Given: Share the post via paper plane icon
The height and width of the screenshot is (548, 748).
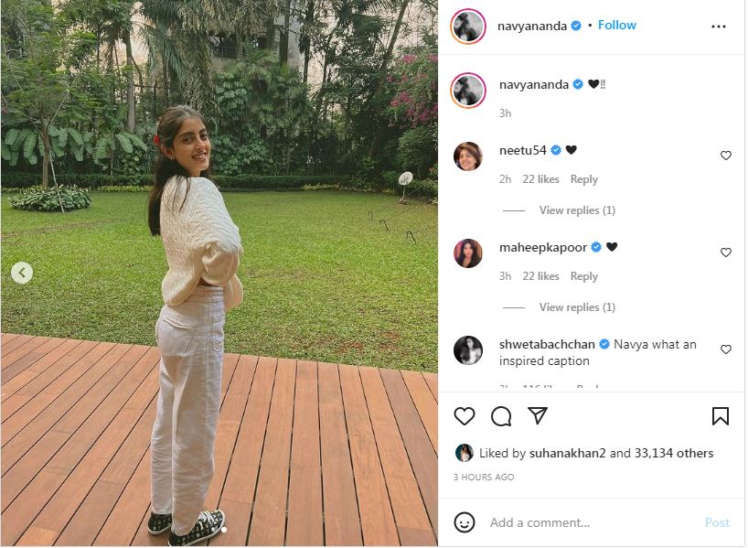Looking at the screenshot, I should coord(538,415).
